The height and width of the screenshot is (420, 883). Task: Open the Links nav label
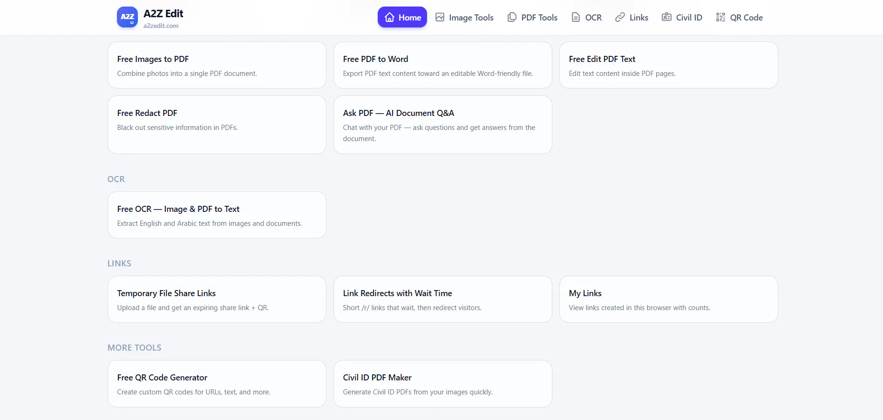point(639,18)
